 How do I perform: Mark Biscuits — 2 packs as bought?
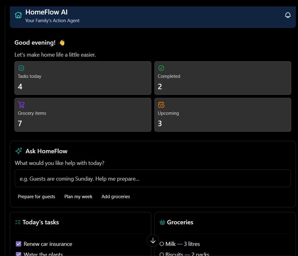tap(162, 254)
